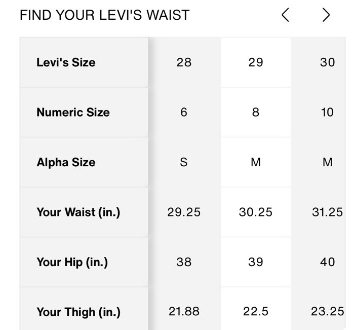The image size is (354, 330).
Task: Click thigh measurement 21.88 cell
Action: click(x=184, y=309)
